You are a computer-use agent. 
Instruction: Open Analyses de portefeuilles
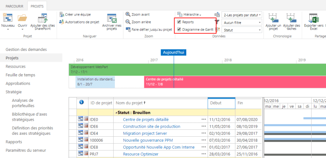tap(23, 103)
